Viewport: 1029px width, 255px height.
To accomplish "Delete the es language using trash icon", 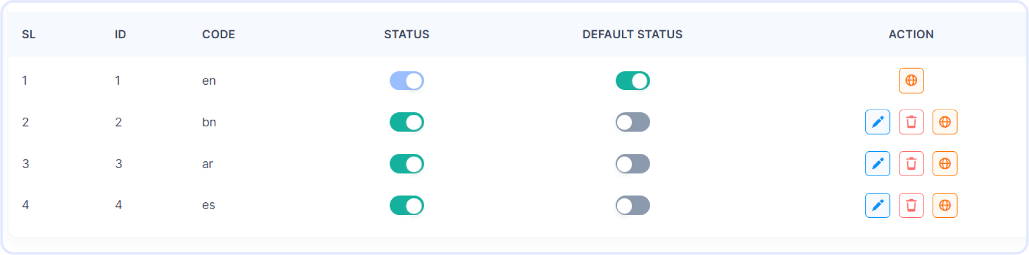I will [x=911, y=205].
